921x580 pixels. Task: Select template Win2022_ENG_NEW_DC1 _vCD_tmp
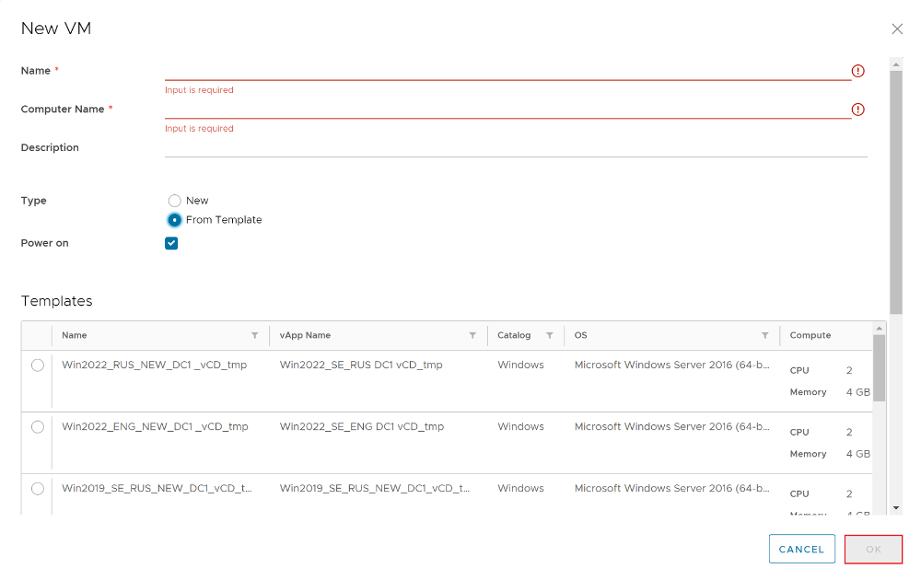38,427
